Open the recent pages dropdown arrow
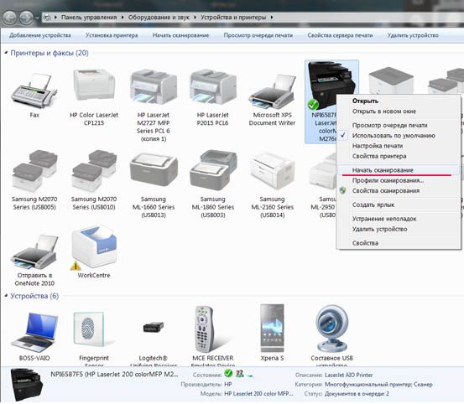This screenshot has height=404, width=464. coord(37,18)
